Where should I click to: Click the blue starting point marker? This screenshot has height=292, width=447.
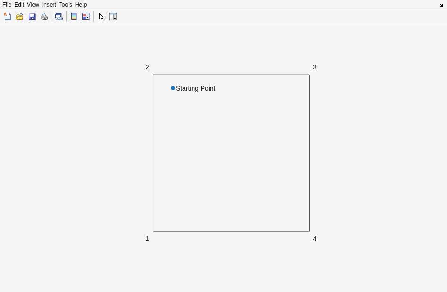[173, 88]
